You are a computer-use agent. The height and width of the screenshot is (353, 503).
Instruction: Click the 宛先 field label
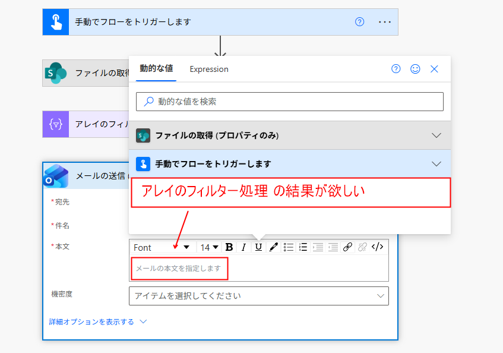tap(62, 202)
